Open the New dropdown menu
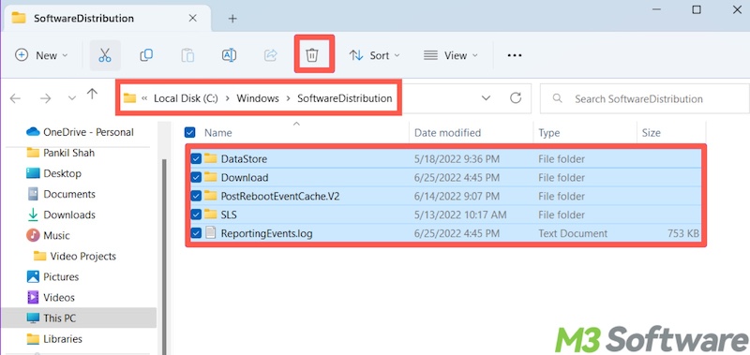The height and width of the screenshot is (355, 750). tap(41, 55)
